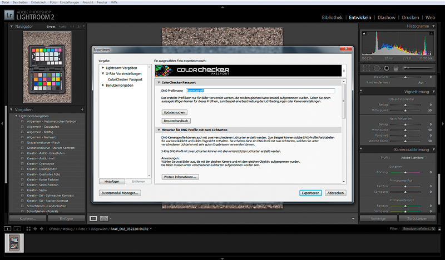Collapse X-Rite Voreinstellungen tree node
The height and width of the screenshot is (260, 445).
[103, 73]
